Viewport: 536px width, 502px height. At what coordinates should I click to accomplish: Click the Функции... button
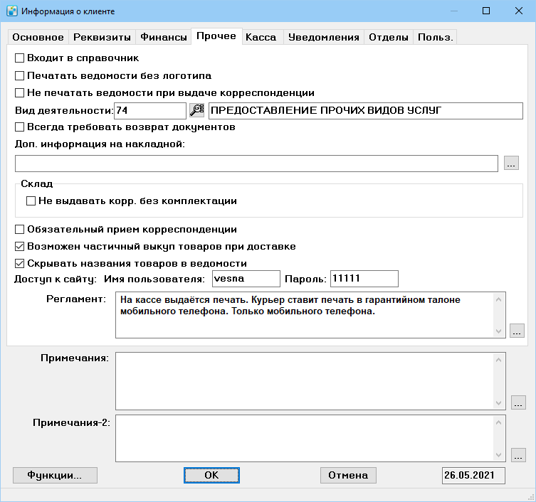tap(55, 475)
